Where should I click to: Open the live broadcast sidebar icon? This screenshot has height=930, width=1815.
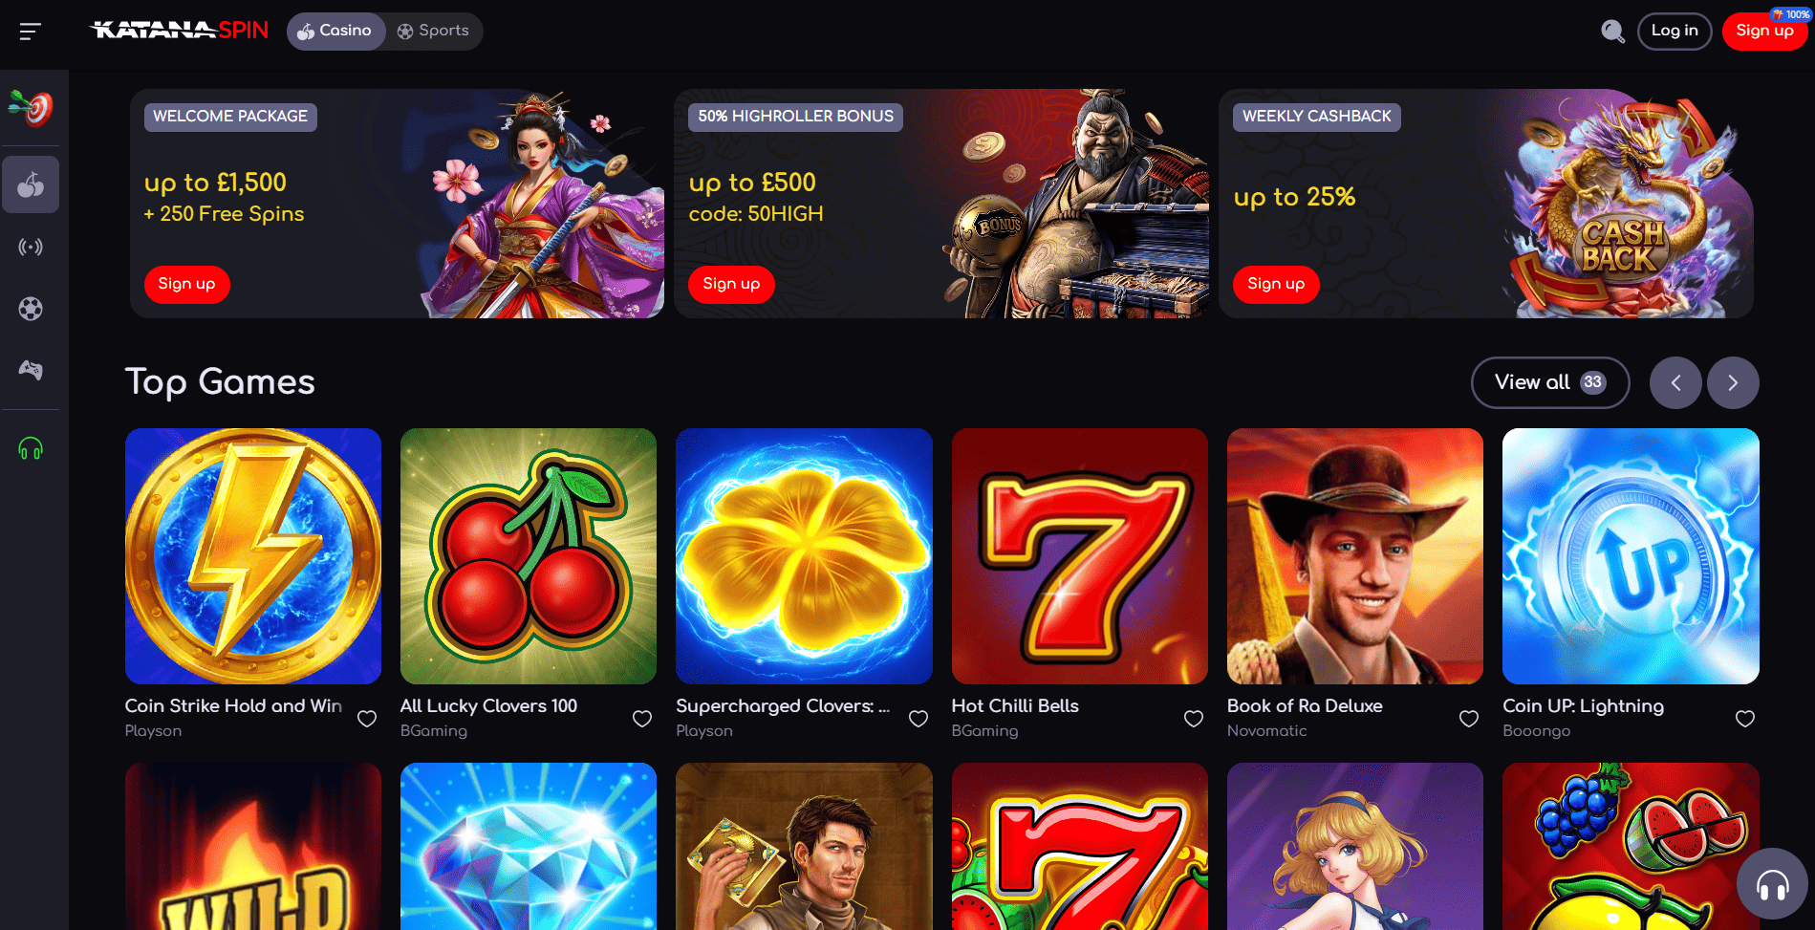[31, 248]
